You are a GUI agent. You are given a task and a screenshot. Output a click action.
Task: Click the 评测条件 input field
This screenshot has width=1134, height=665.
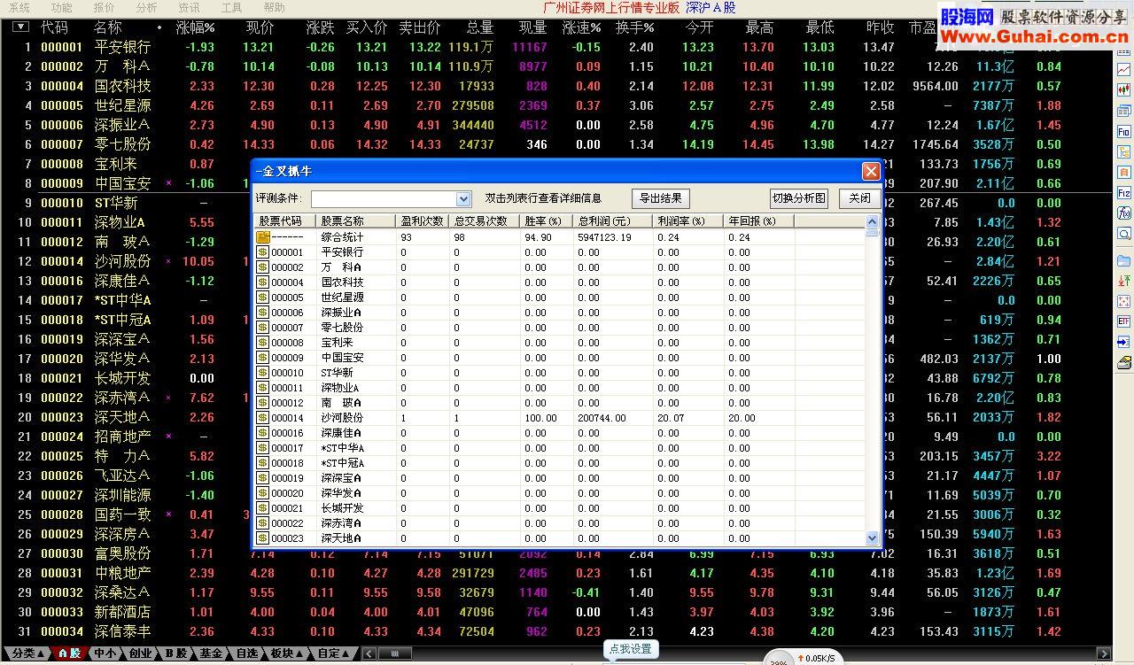tap(384, 199)
